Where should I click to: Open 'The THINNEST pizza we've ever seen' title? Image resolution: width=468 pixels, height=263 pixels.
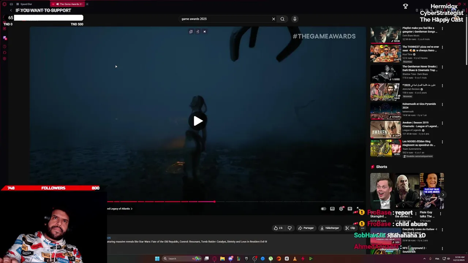coord(420,49)
